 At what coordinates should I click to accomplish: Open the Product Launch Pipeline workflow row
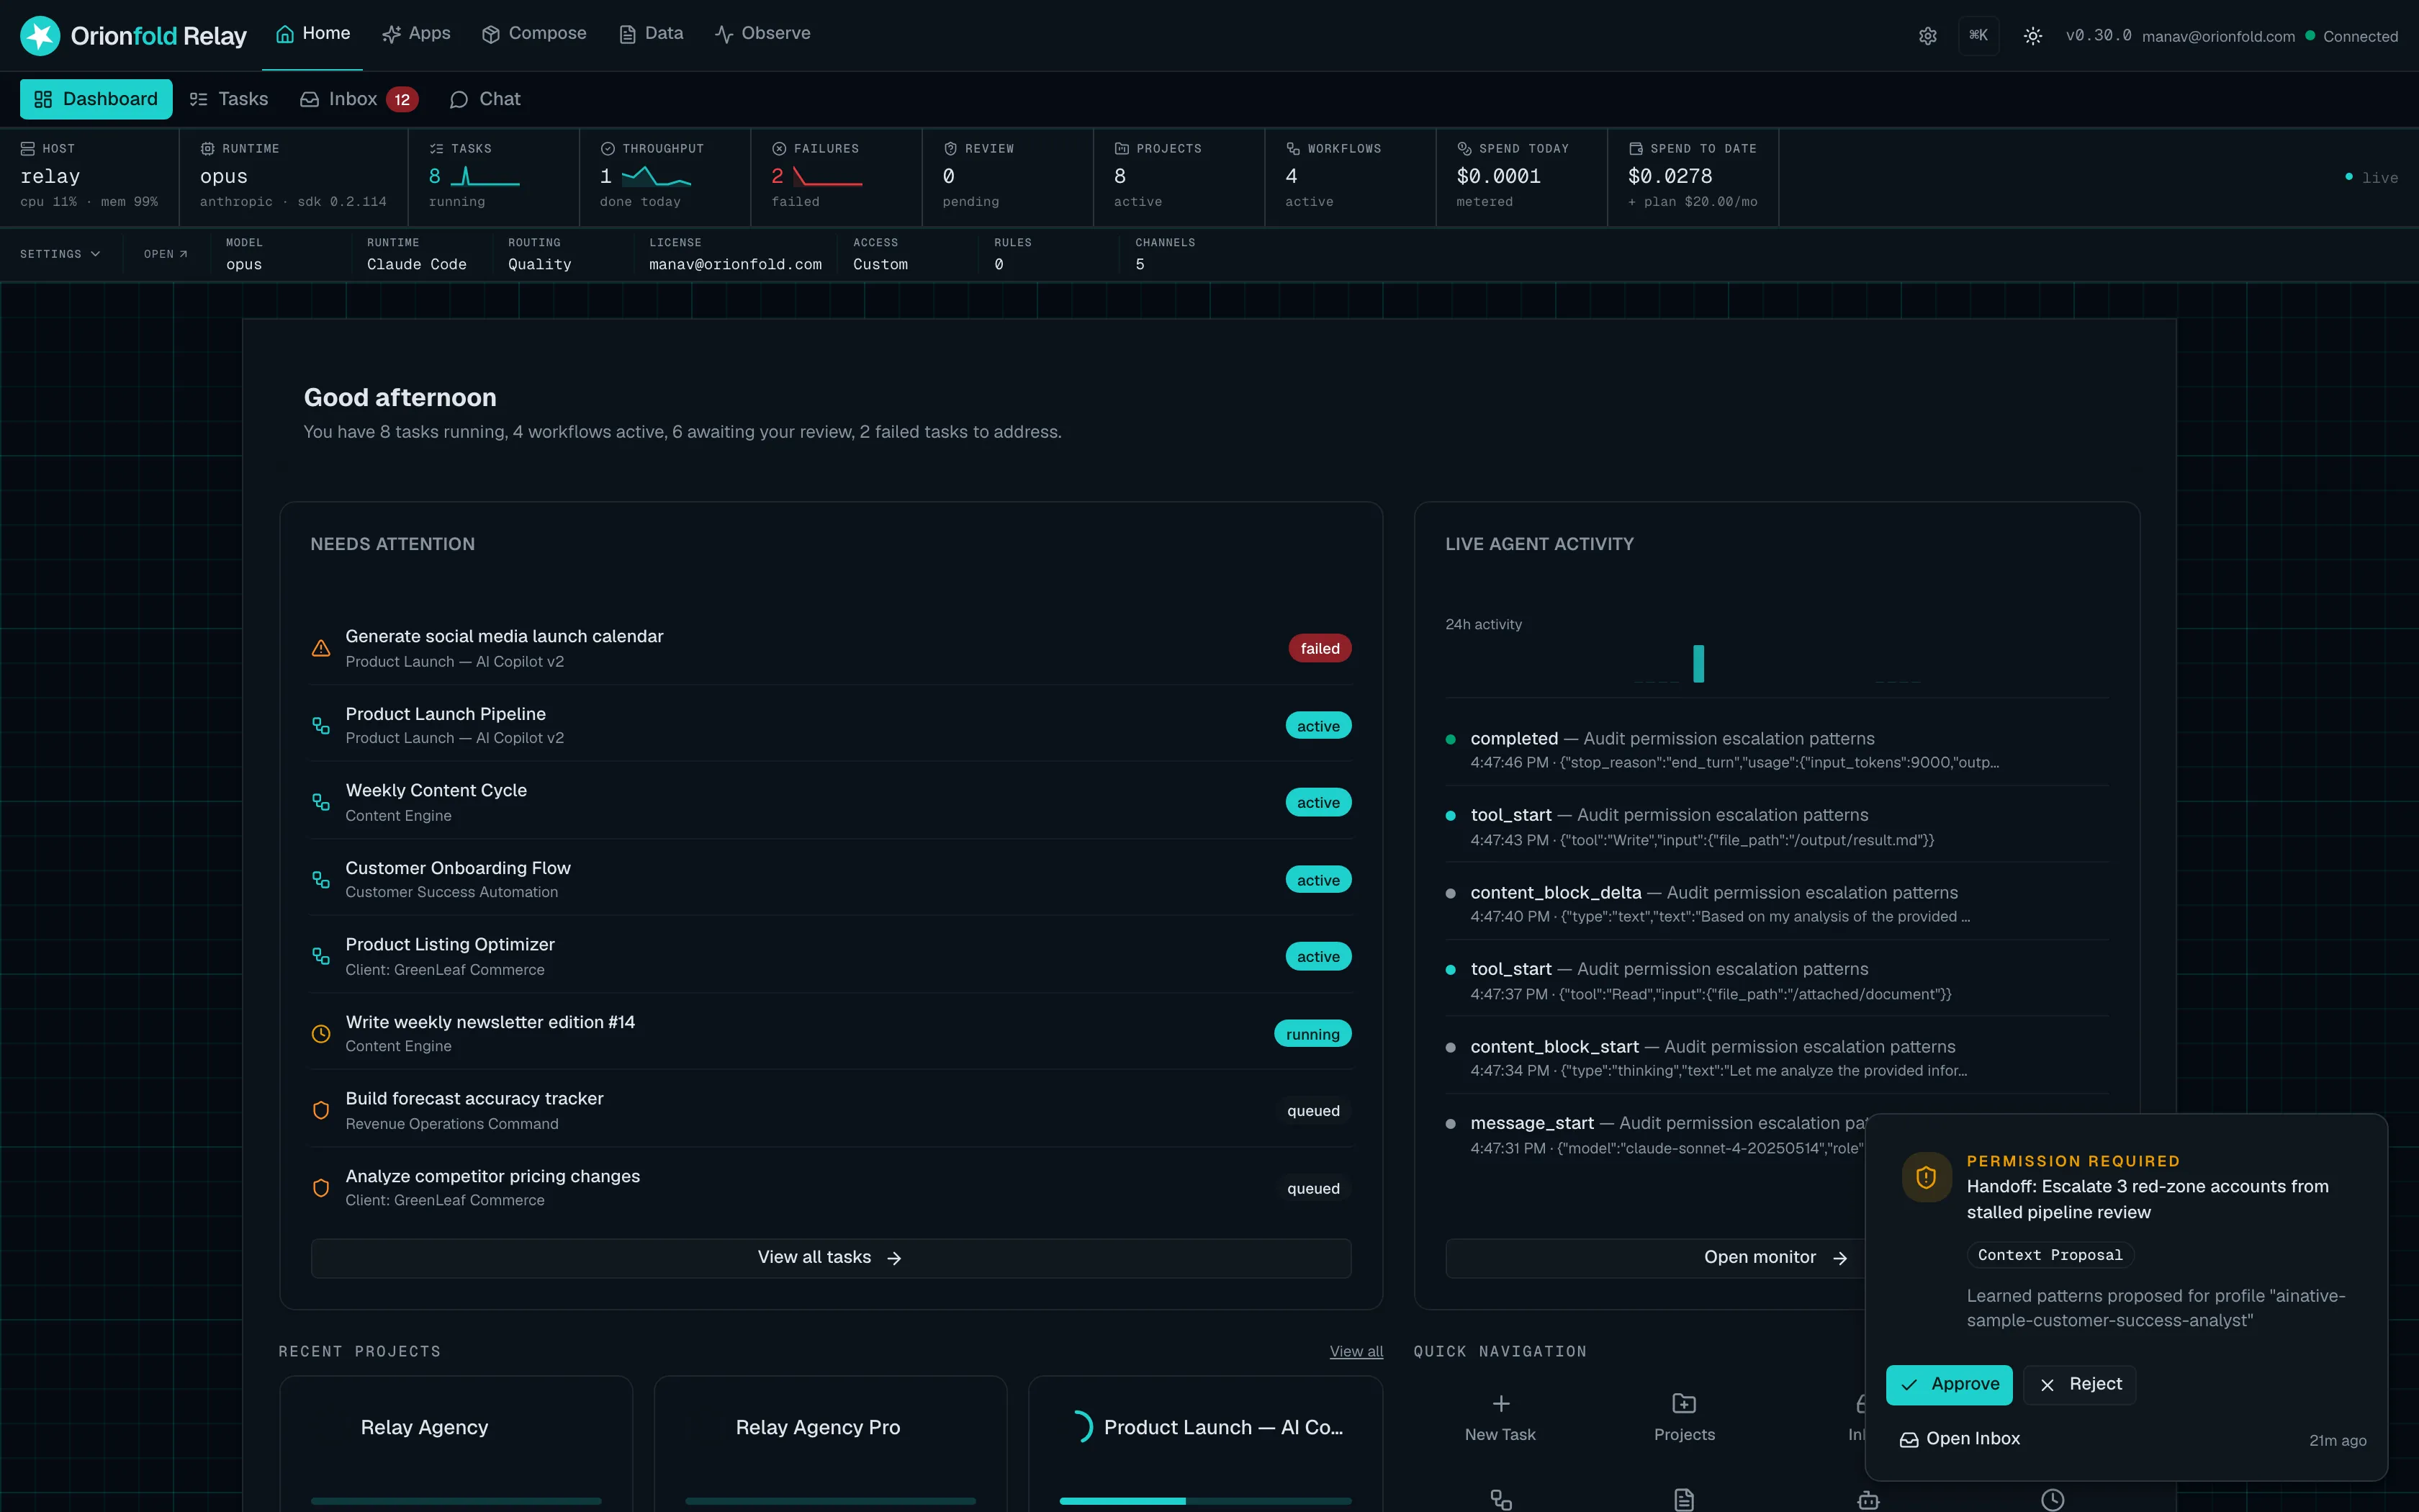(831, 725)
